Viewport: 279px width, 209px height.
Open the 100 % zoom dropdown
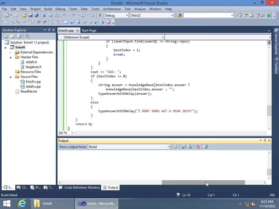coord(72,133)
